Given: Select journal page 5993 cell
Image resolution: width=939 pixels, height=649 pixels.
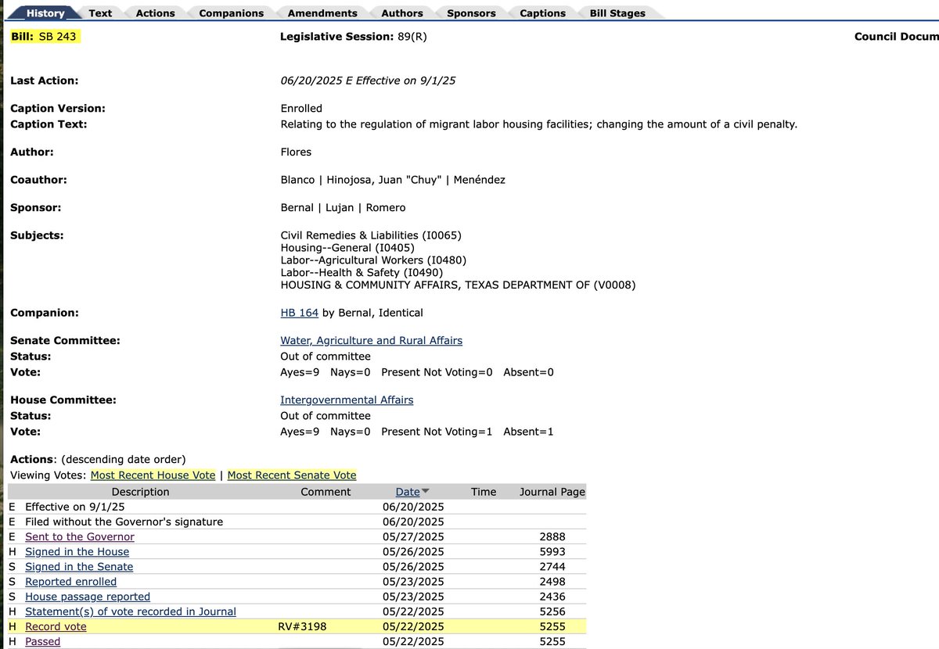Looking at the screenshot, I should 552,552.
